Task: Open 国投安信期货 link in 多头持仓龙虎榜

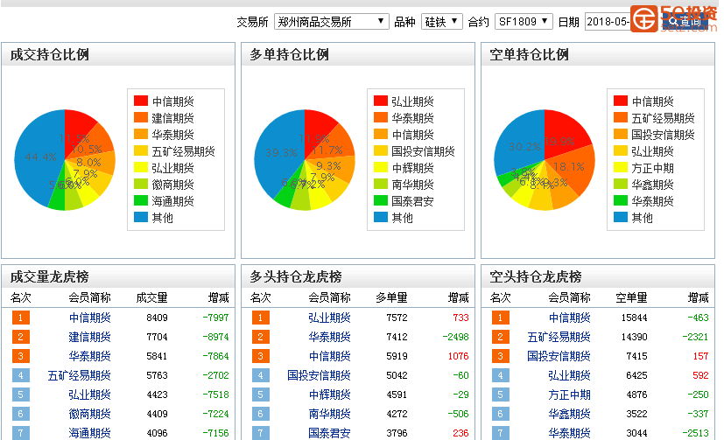Action: click(319, 375)
